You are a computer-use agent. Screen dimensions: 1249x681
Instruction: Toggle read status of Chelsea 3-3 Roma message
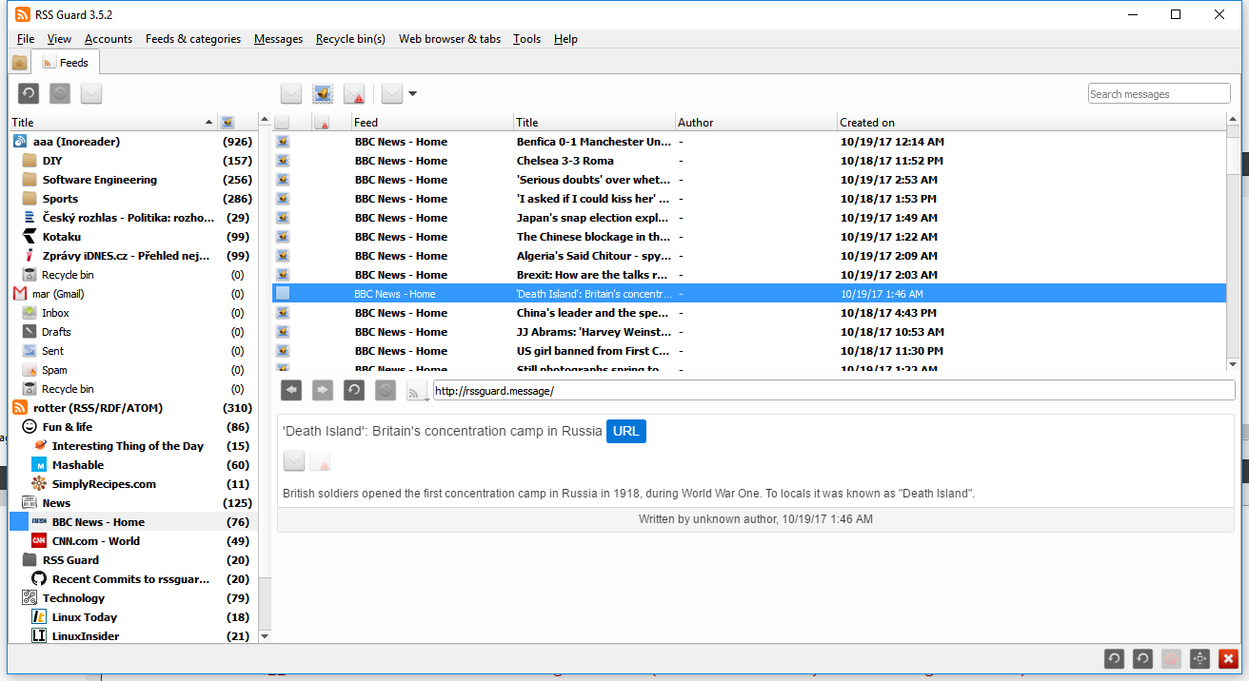(x=283, y=161)
